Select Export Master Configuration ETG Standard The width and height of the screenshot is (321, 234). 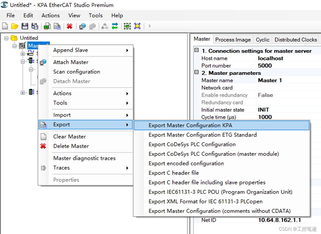coord(221,135)
